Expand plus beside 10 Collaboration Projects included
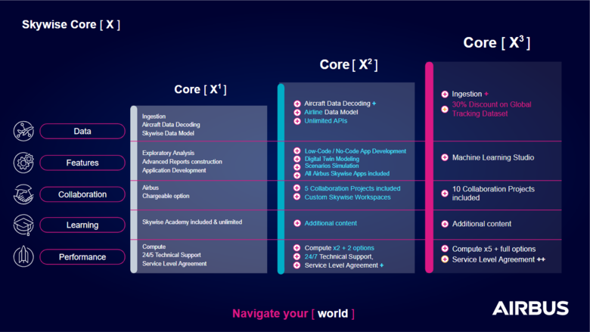The height and width of the screenshot is (332, 590). pos(445,189)
